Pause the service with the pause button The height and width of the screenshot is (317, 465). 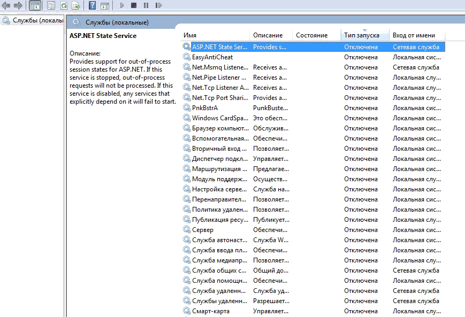pos(146,5)
